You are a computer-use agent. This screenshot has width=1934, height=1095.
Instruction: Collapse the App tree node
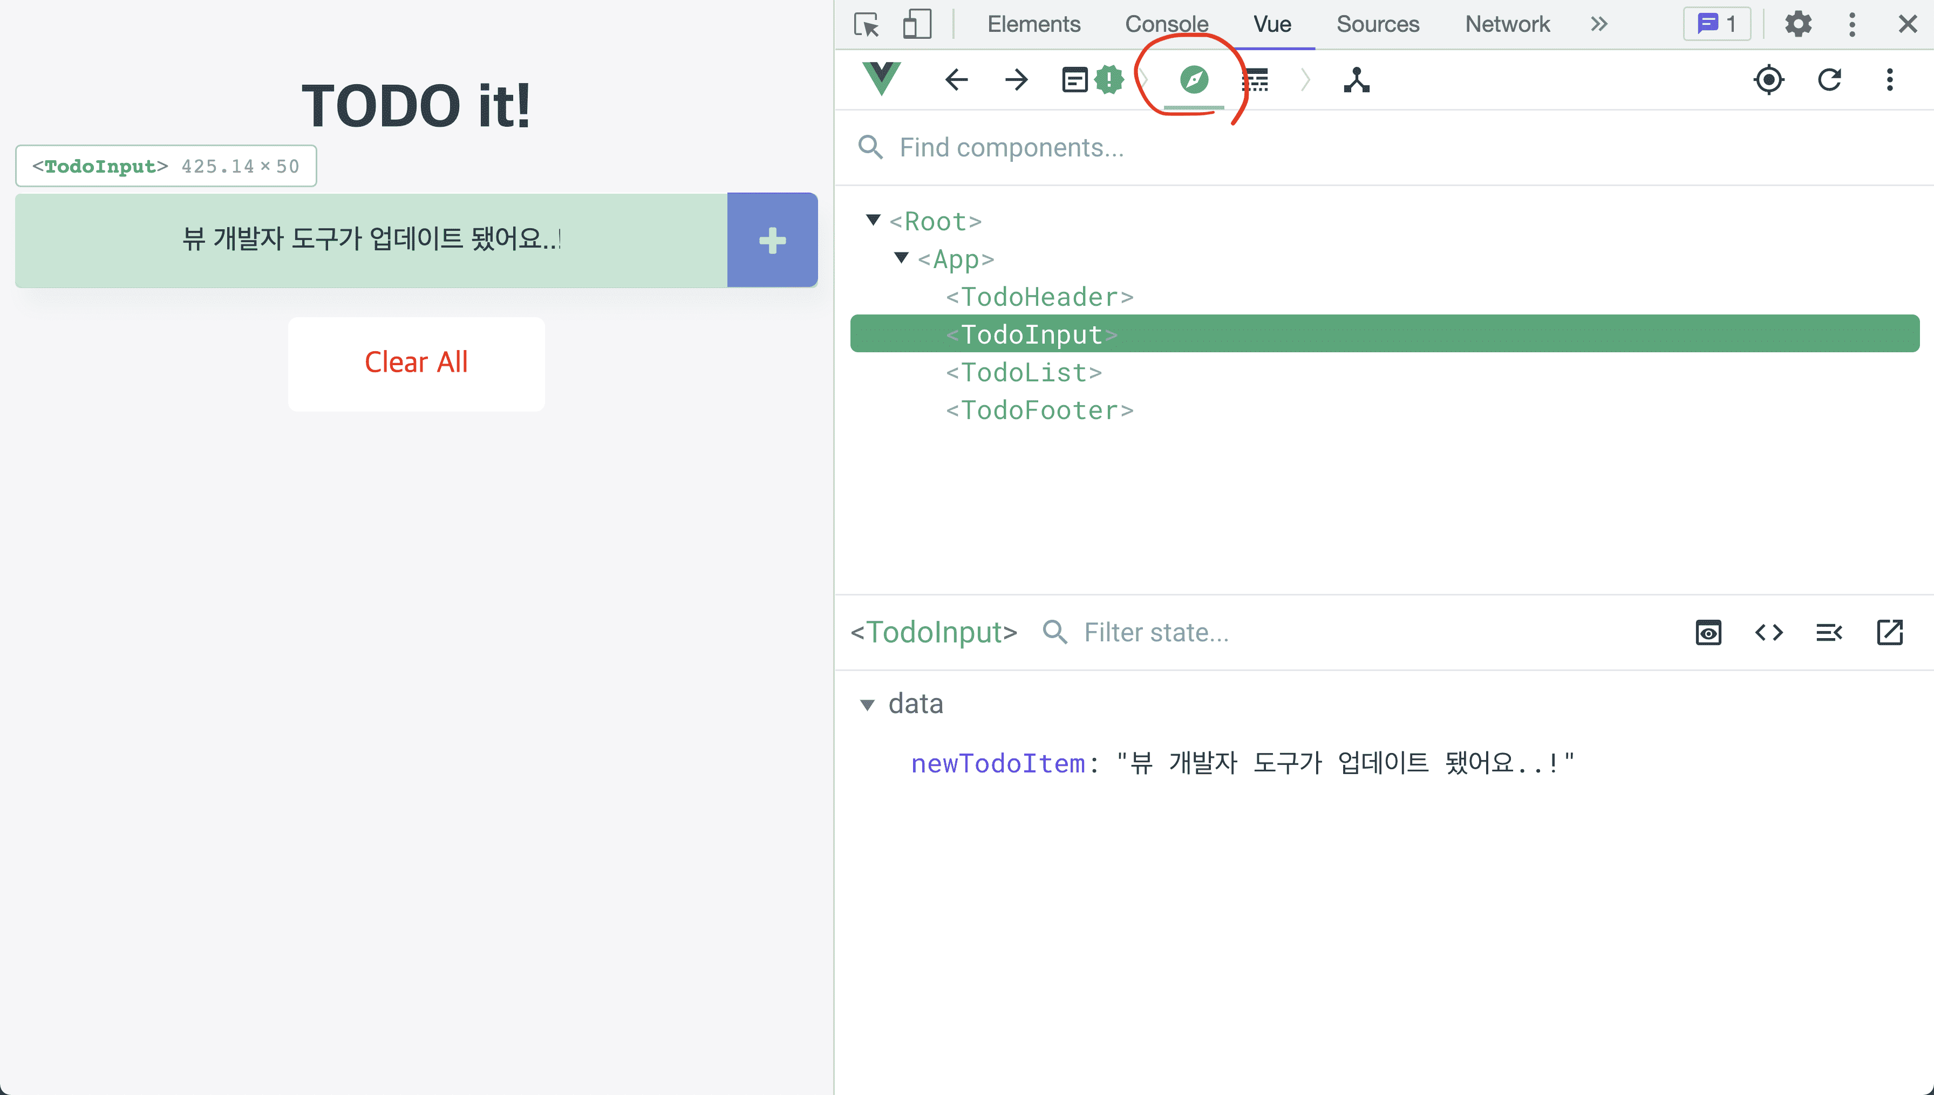(x=901, y=257)
